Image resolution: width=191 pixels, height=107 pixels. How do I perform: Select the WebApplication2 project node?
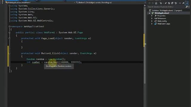[162, 13]
